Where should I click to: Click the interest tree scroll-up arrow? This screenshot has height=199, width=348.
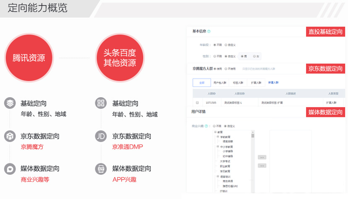click(253, 132)
